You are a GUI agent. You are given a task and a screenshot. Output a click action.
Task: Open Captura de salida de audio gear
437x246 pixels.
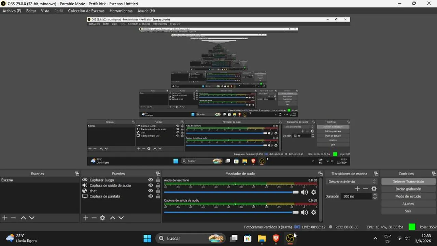313,212
